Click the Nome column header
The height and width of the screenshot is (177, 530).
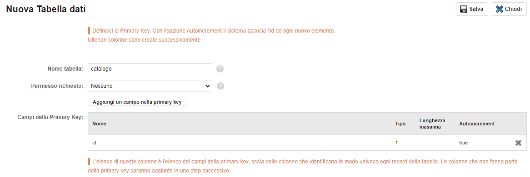click(x=99, y=124)
